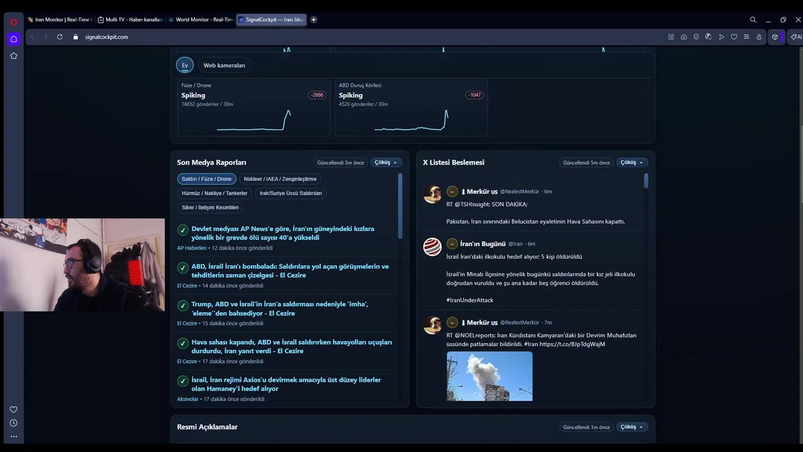Click the @RealestMerkür handle on 7m post
The height and width of the screenshot is (452, 803).
tap(519, 323)
